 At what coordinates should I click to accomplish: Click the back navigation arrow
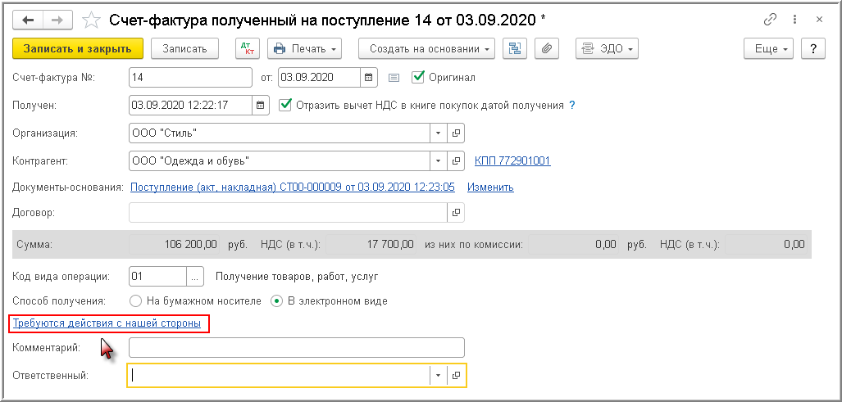(28, 18)
